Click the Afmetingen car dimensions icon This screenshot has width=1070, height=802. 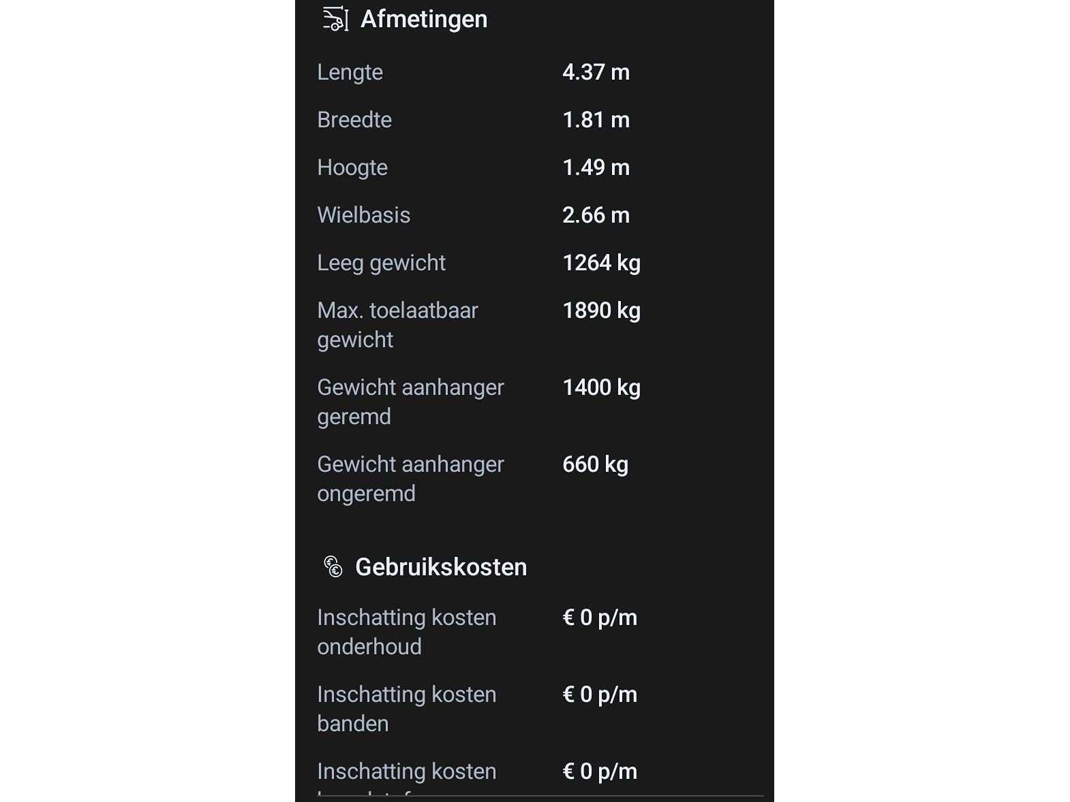(335, 19)
